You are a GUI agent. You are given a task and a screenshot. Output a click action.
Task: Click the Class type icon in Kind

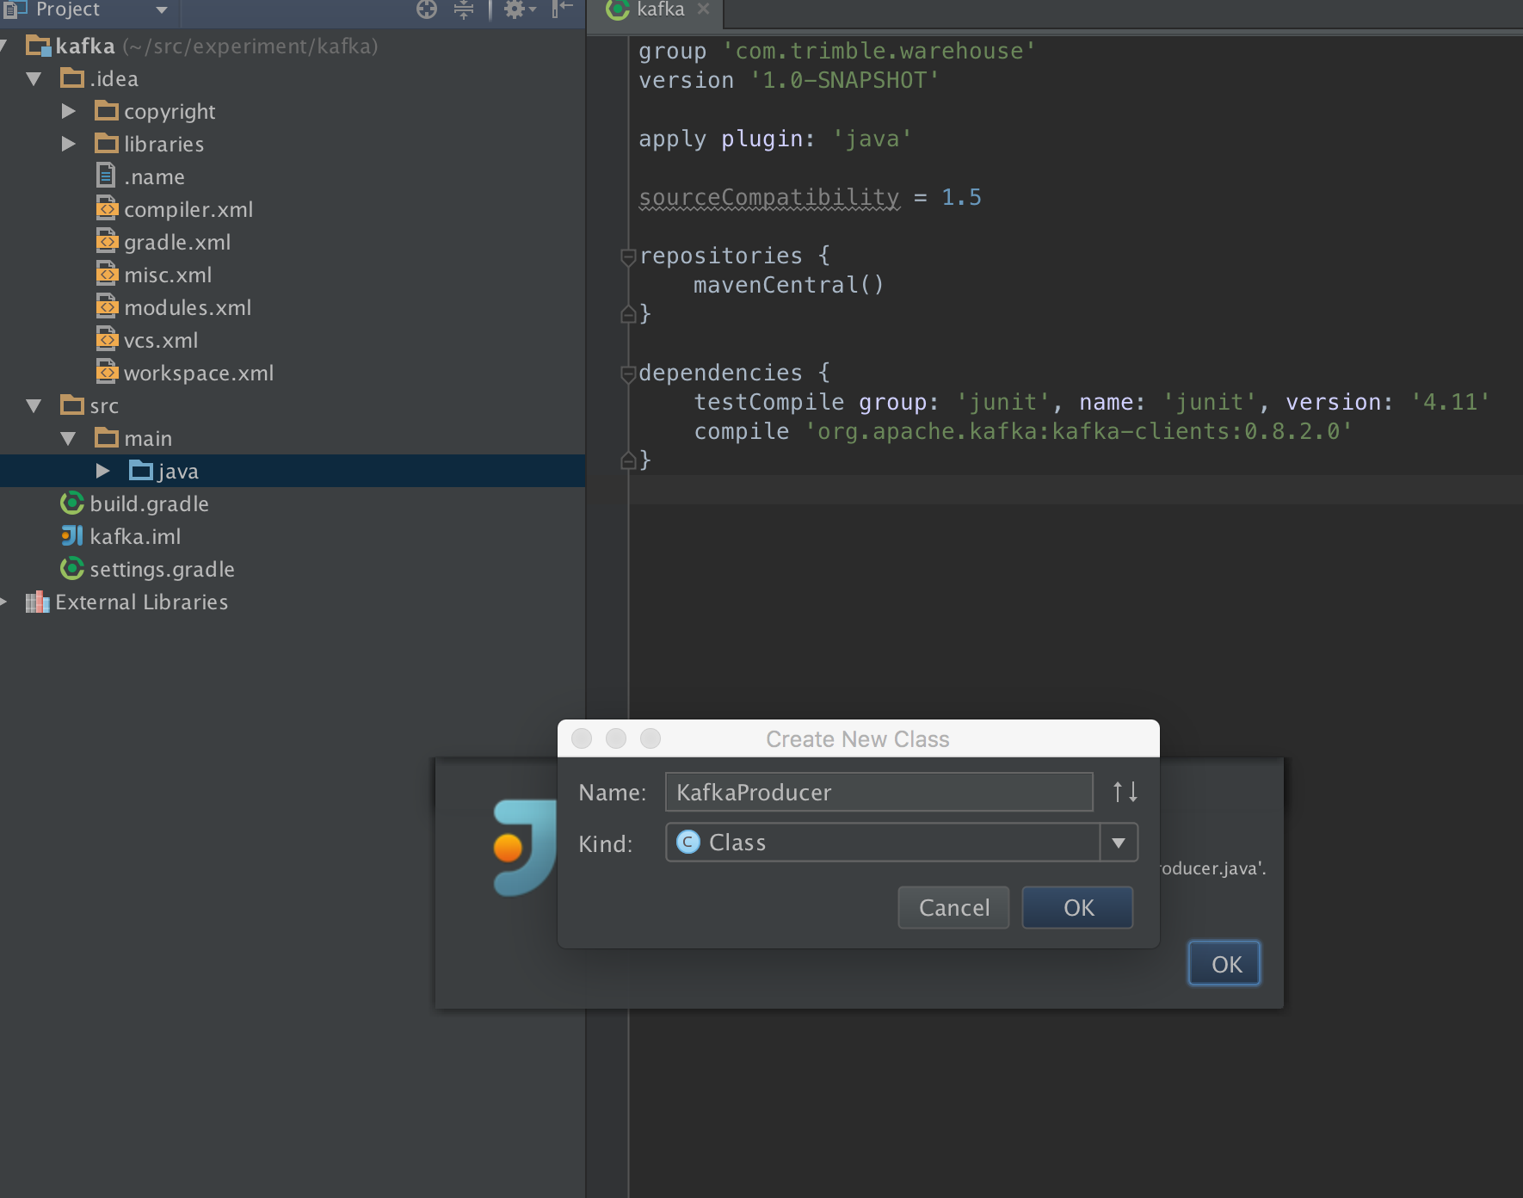(x=688, y=842)
